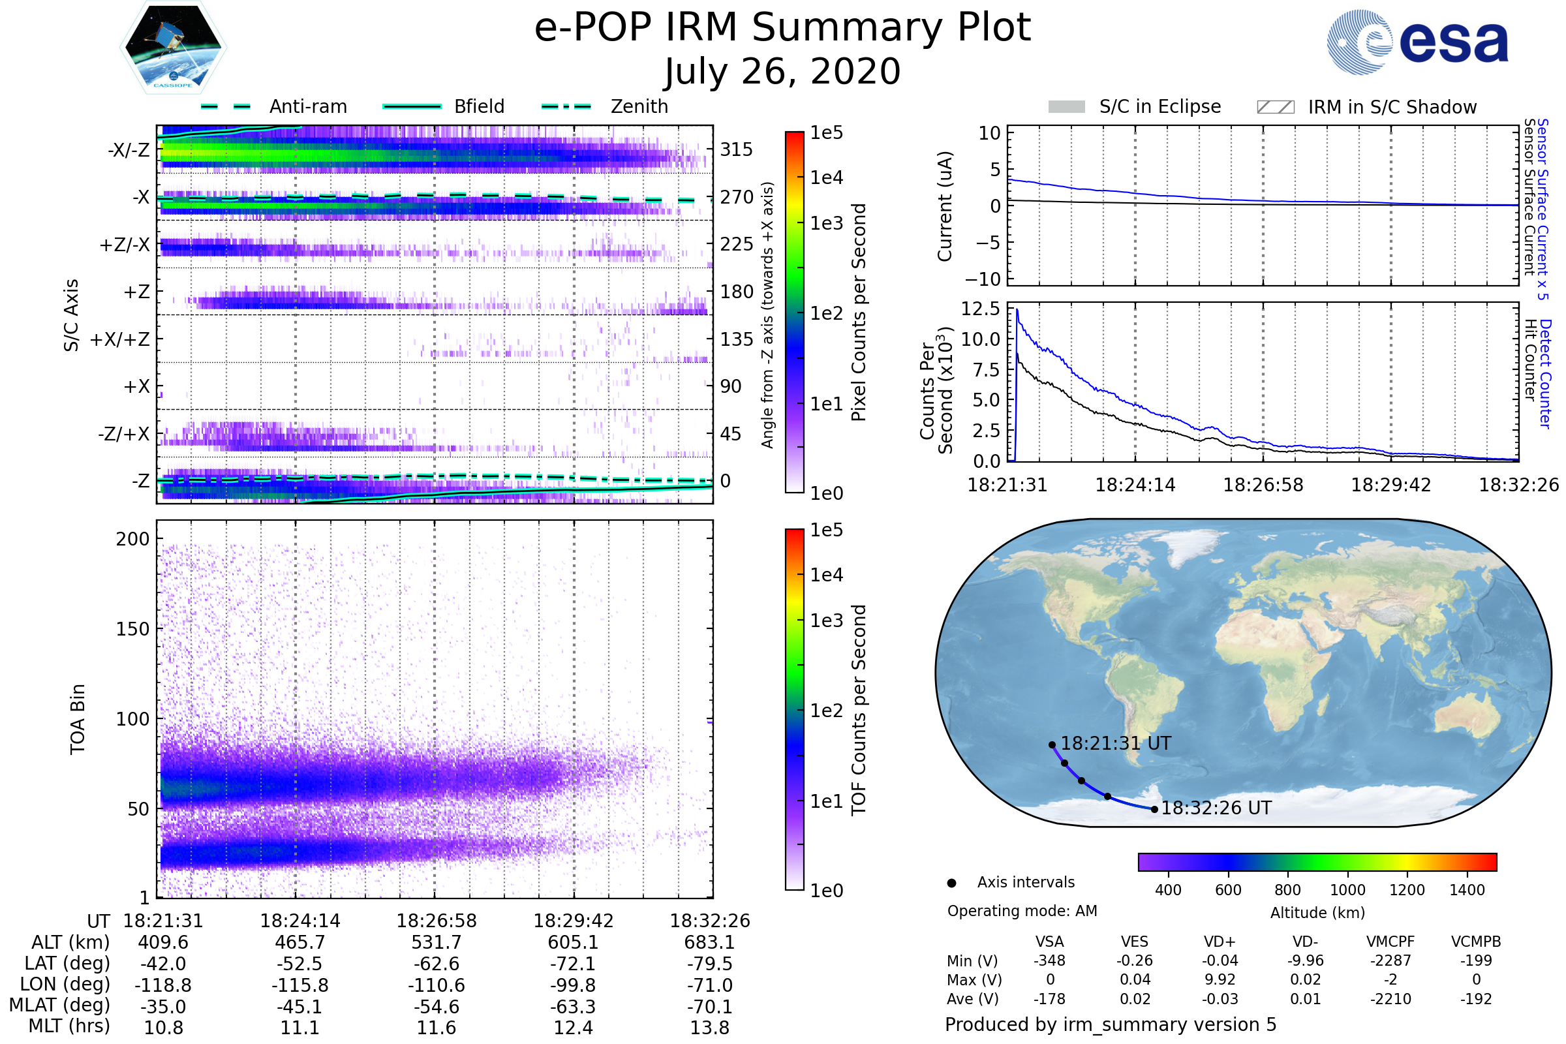
Task: Click the VSA voltage column header
Action: click(x=1049, y=942)
